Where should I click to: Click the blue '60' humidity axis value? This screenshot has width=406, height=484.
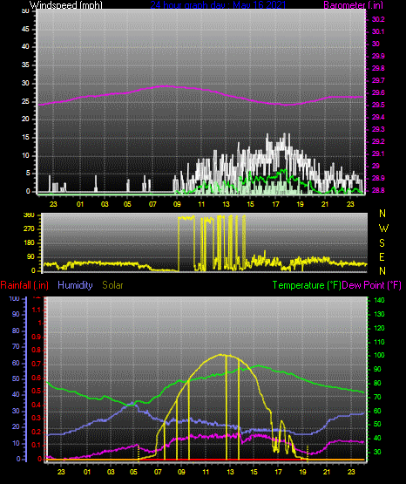tap(16, 364)
